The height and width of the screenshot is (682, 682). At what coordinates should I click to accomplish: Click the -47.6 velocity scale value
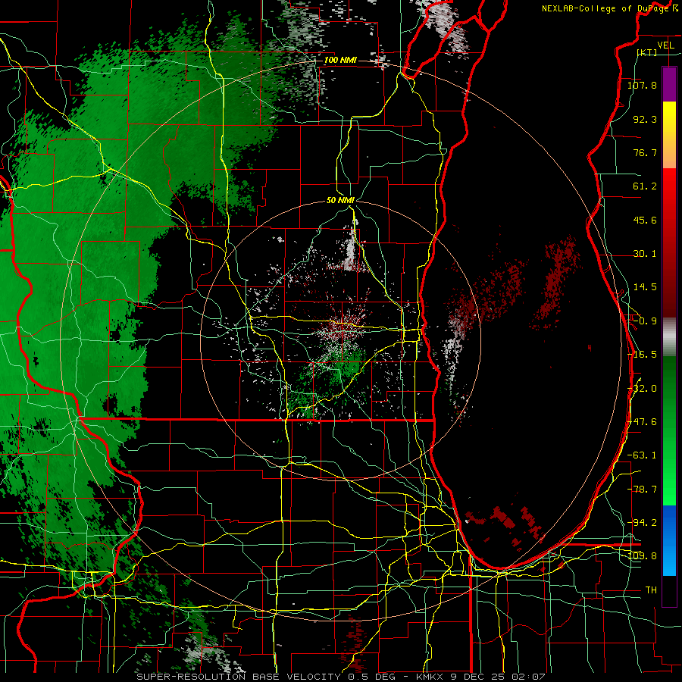click(x=642, y=422)
